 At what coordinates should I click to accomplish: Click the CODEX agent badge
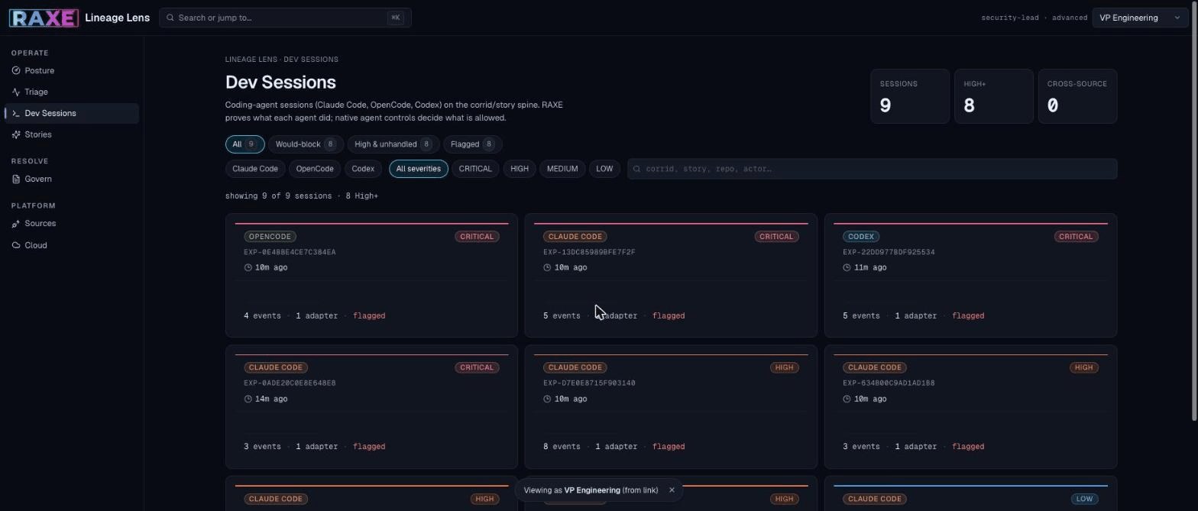coord(861,237)
